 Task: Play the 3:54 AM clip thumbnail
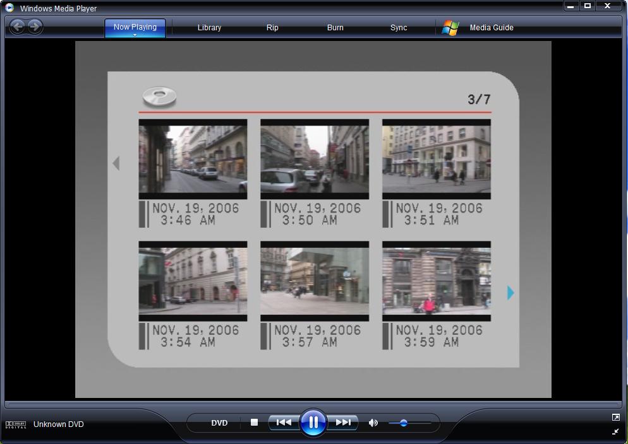click(x=193, y=281)
